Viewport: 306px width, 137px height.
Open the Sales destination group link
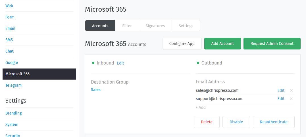pyautogui.click(x=96, y=90)
